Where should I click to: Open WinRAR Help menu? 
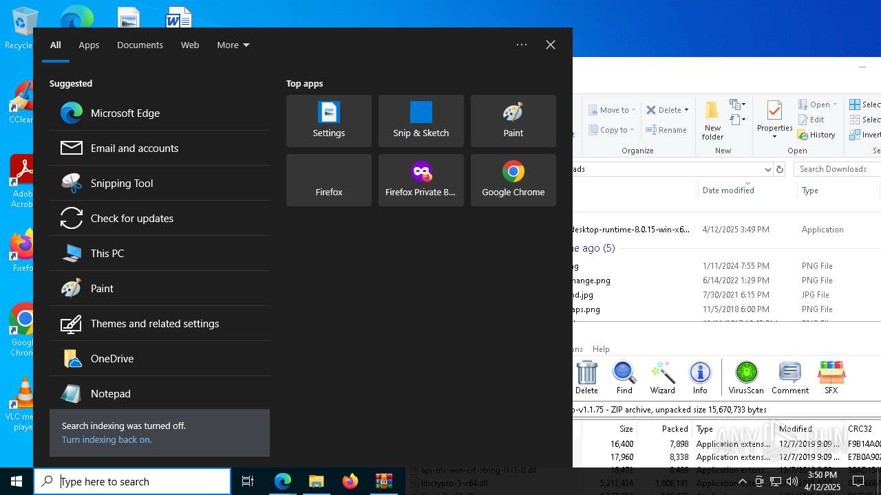point(601,349)
